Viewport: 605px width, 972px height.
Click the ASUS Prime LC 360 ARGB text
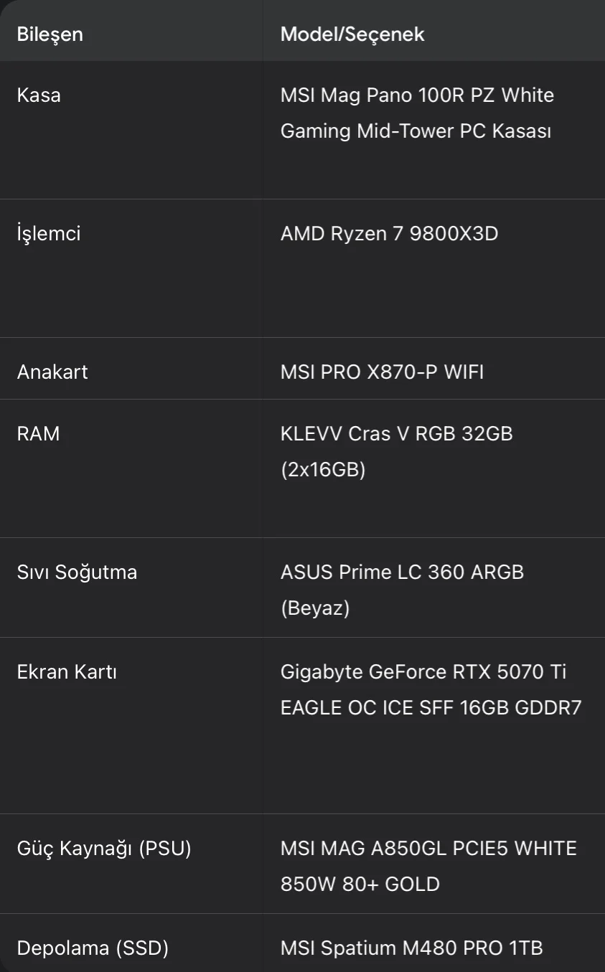point(402,572)
